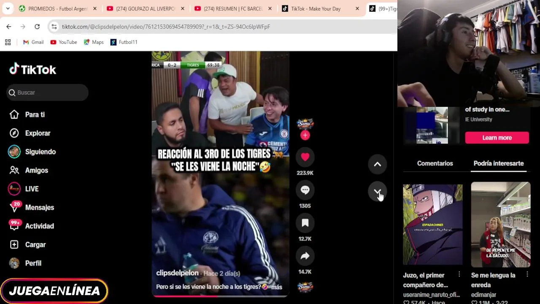Screen dimensions: 540x304
Task: Open YouTube bookmark
Action: [64, 42]
